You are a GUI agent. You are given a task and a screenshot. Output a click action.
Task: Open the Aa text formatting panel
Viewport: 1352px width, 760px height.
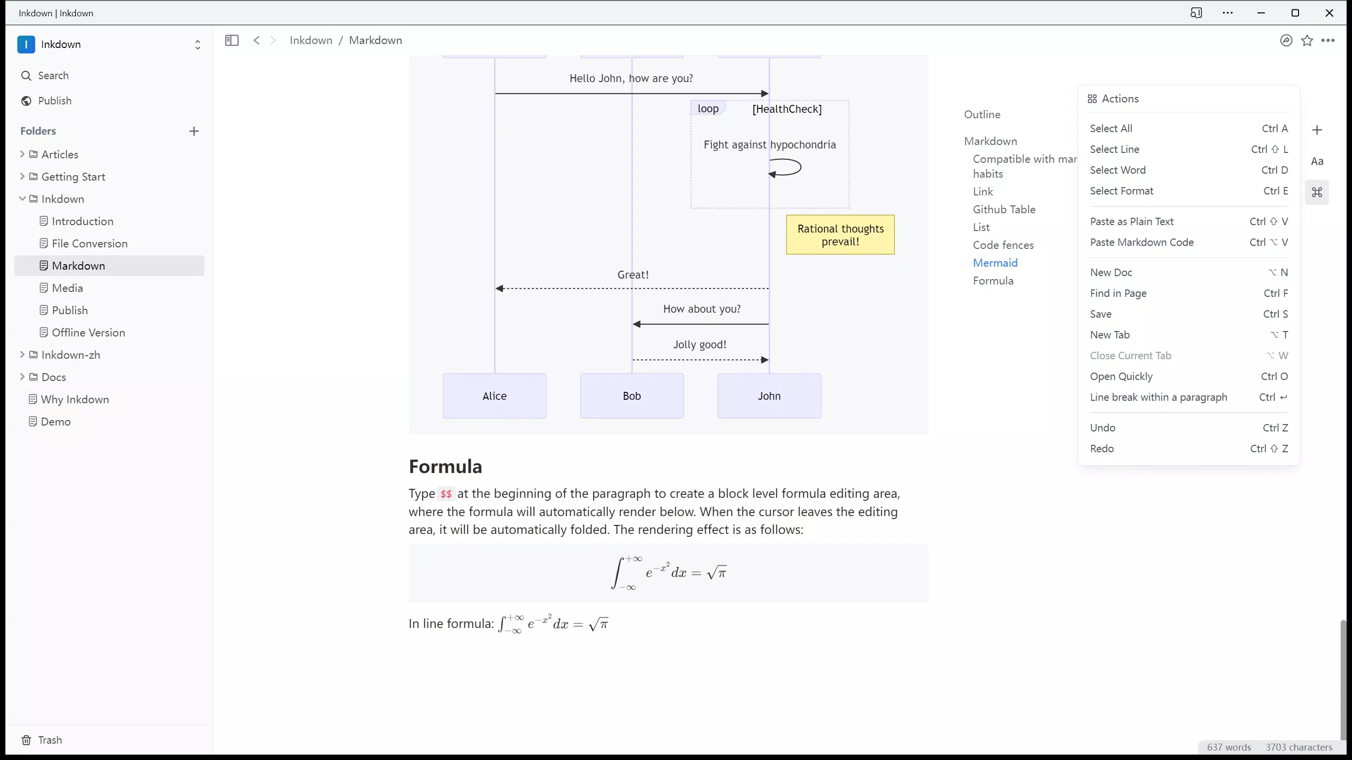(x=1317, y=161)
